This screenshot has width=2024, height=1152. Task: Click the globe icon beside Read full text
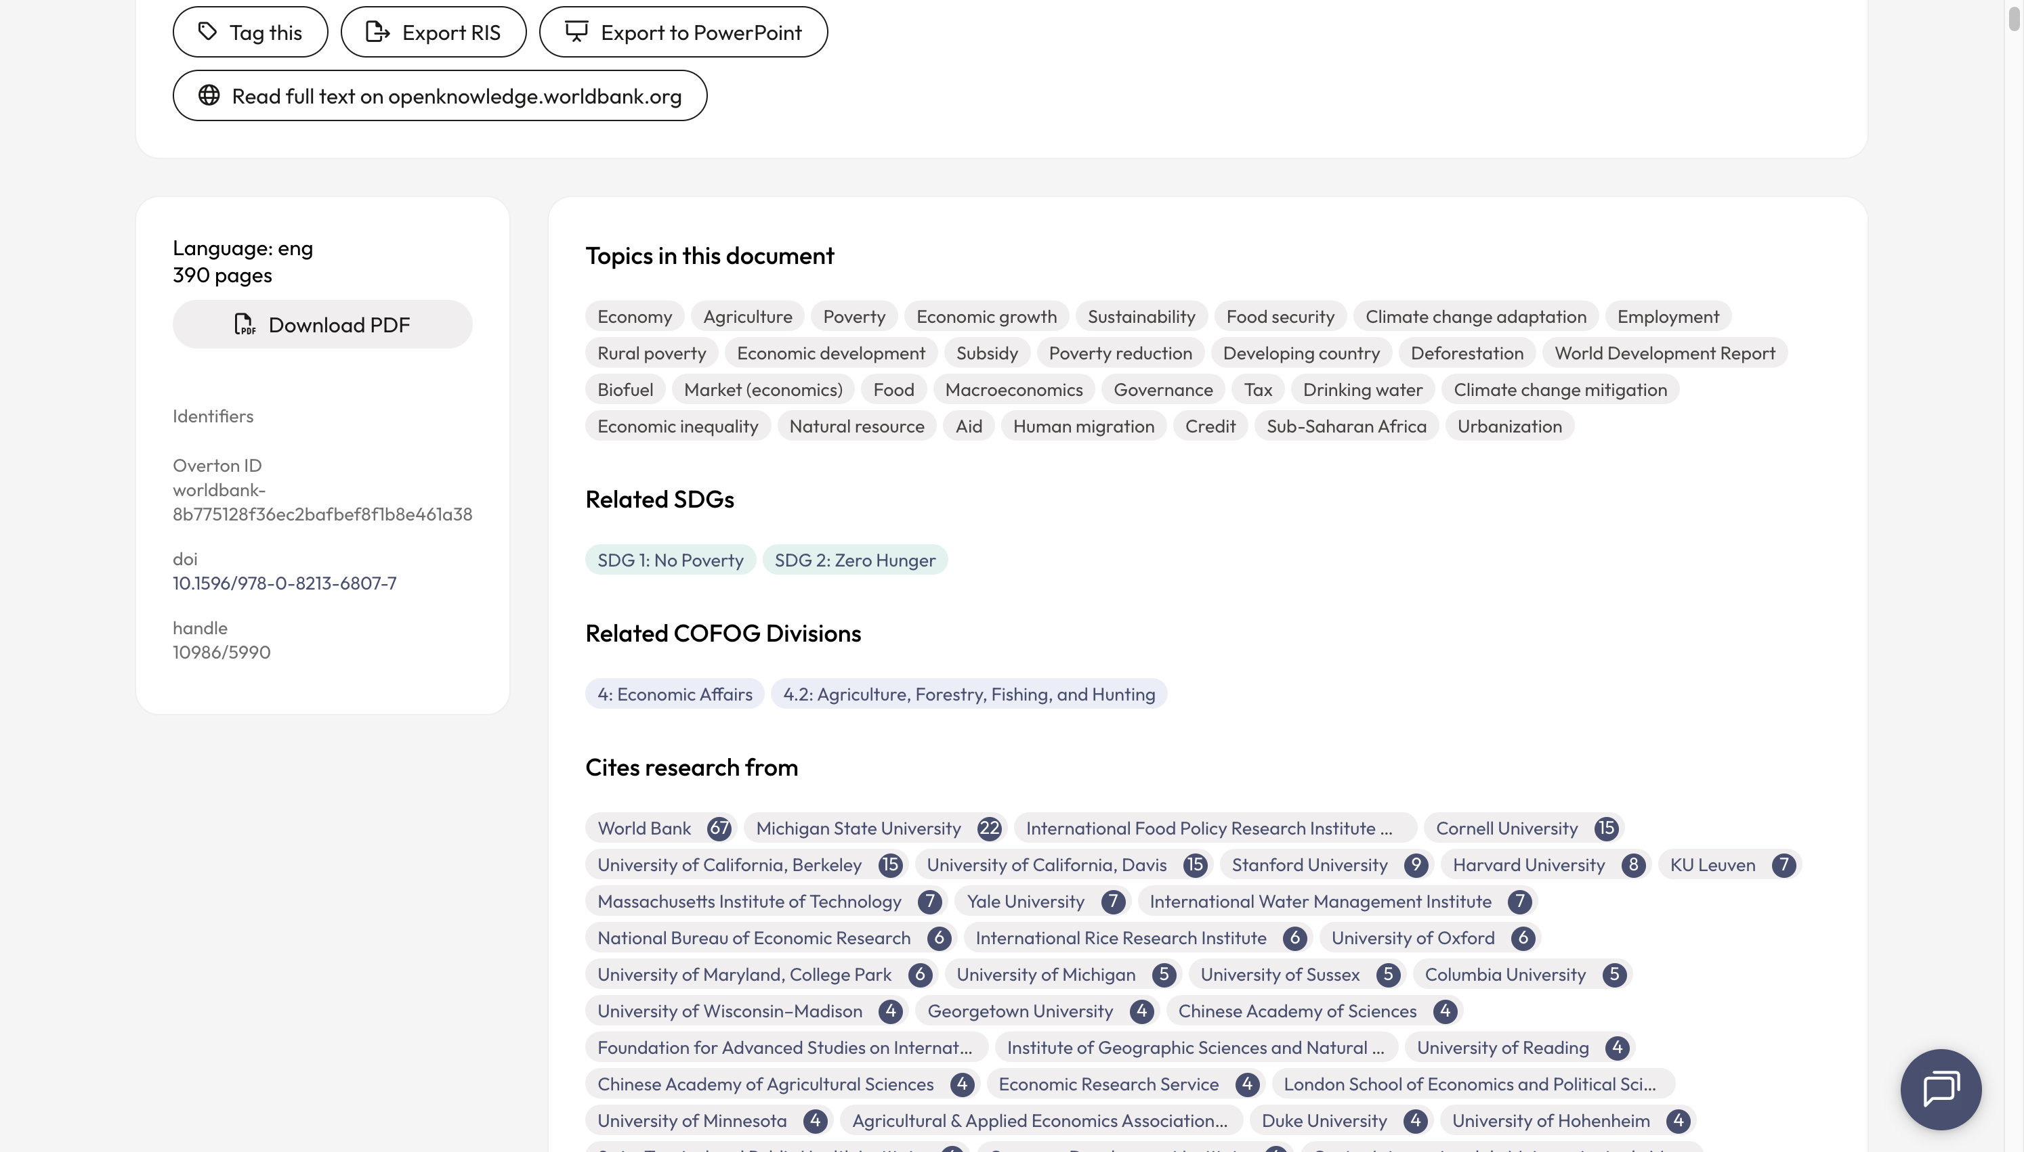pos(209,95)
